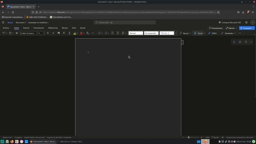Decrease font size with small A

(x=53, y=33)
